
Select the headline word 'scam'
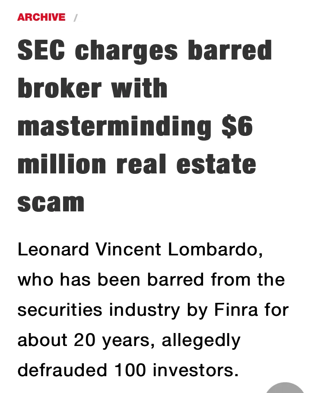point(51,203)
